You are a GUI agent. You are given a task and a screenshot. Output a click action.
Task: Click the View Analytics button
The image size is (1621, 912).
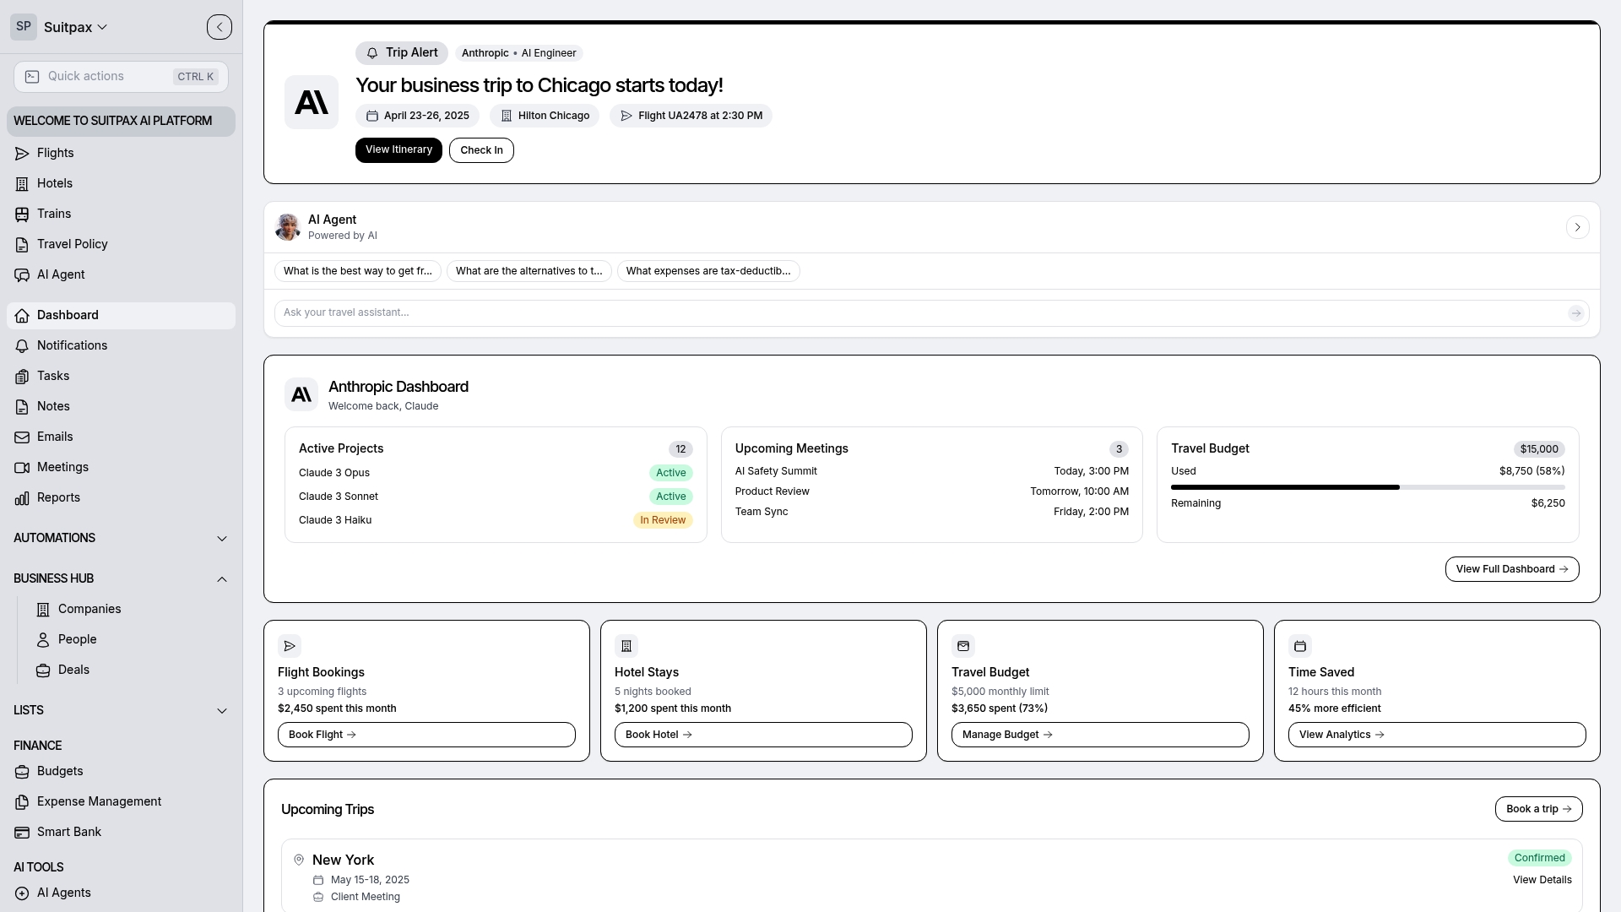click(x=1437, y=735)
